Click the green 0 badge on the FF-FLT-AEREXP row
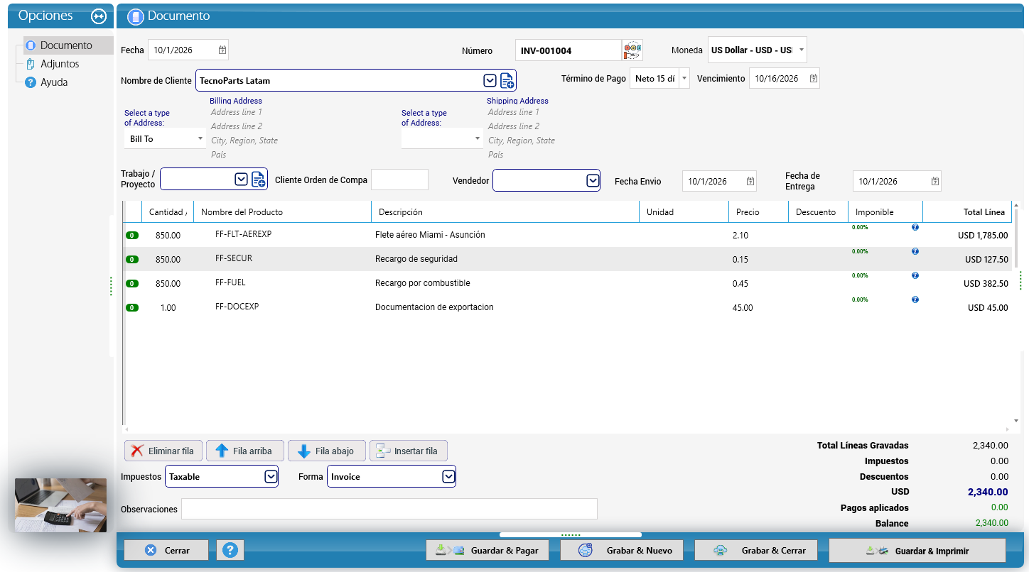The image size is (1029, 572). click(x=132, y=235)
